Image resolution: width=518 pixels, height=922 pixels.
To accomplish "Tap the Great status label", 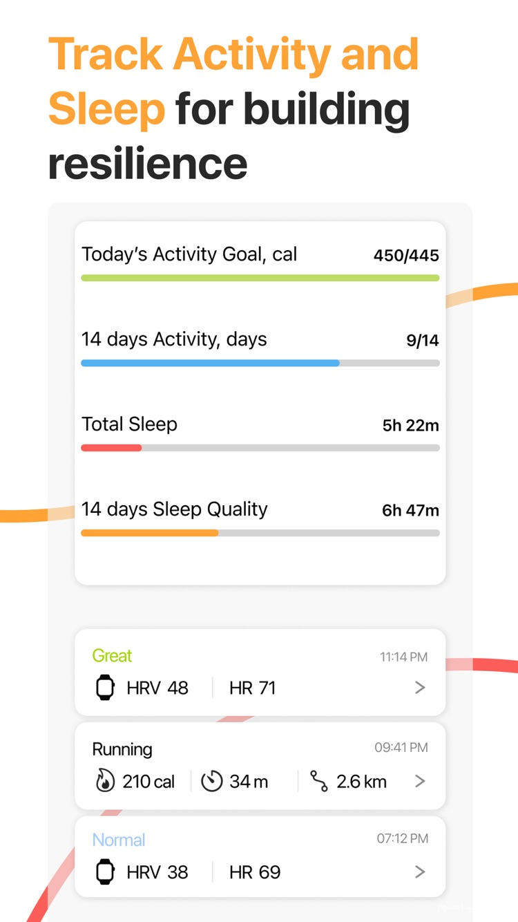I will click(x=112, y=655).
